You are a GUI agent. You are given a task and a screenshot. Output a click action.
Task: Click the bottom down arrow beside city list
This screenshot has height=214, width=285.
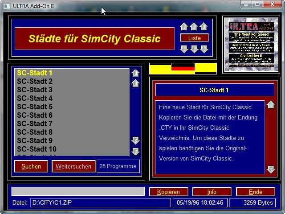click(135, 152)
